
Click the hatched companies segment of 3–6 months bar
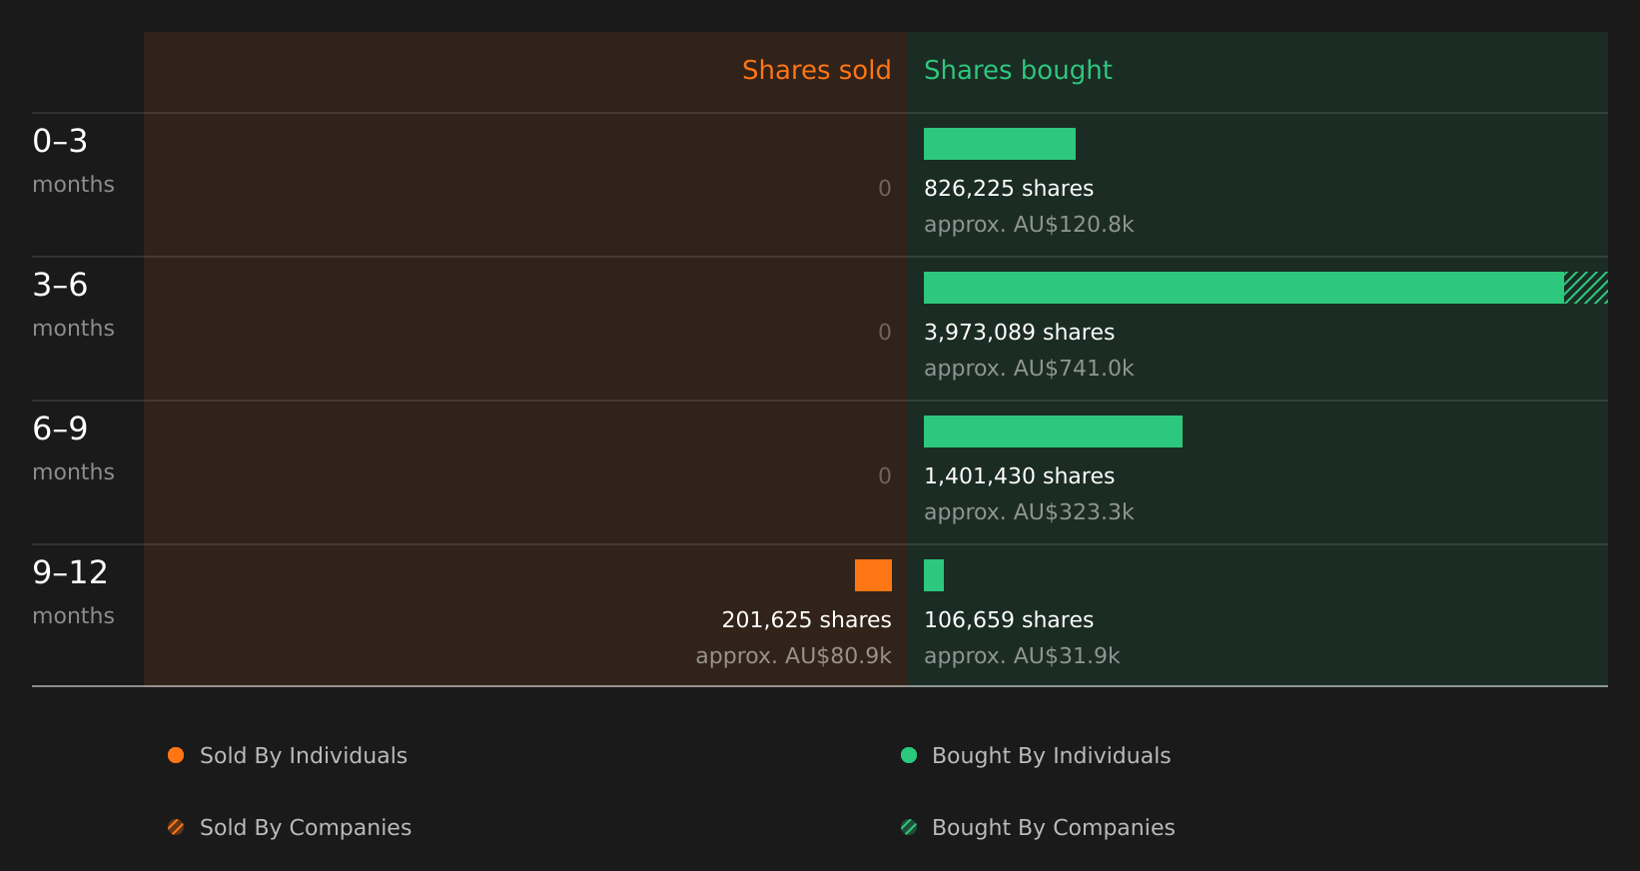(x=1586, y=288)
